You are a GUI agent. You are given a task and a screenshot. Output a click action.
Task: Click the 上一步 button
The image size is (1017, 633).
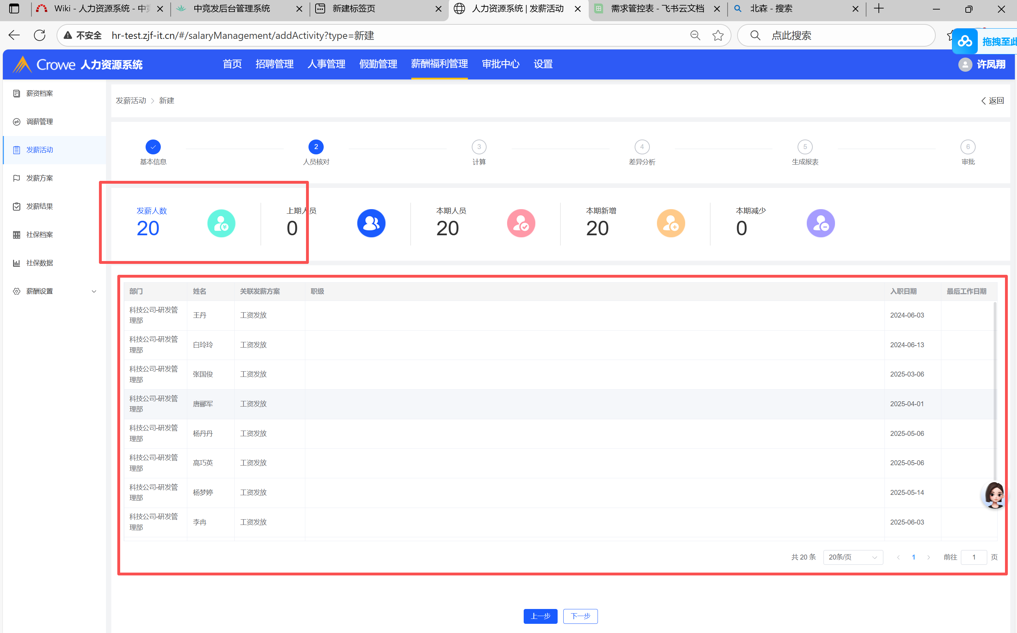click(x=540, y=616)
